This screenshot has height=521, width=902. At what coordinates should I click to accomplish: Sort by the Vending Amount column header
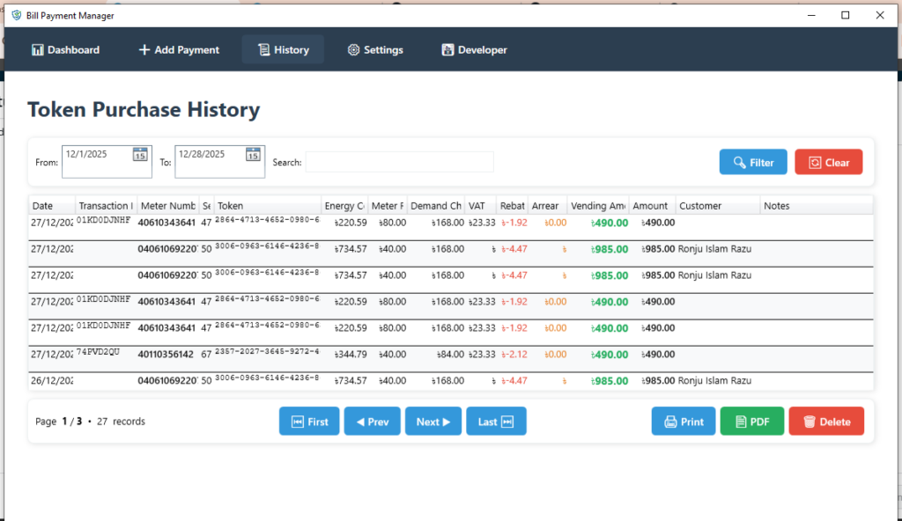597,206
